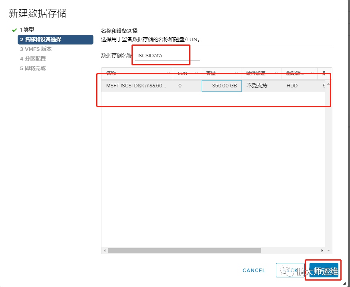Click the blue Next button beside BACK
This screenshot has width=350, height=287.
[324, 270]
